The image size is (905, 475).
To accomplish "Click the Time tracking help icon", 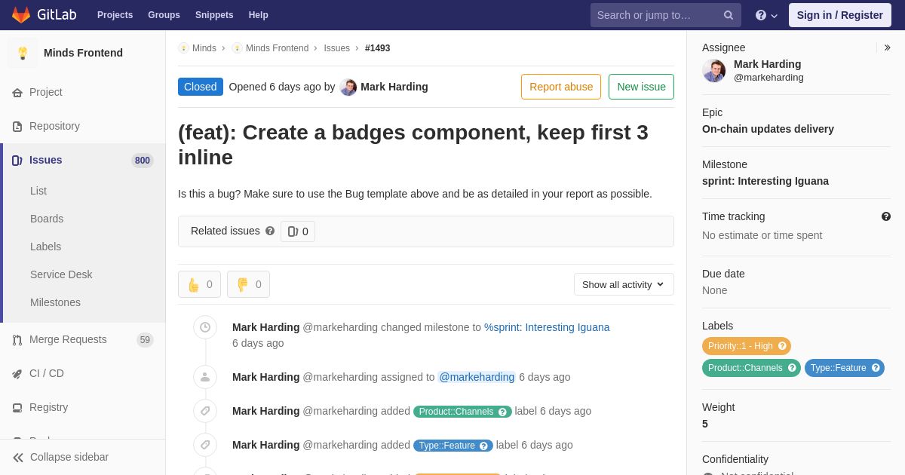I will tap(886, 216).
